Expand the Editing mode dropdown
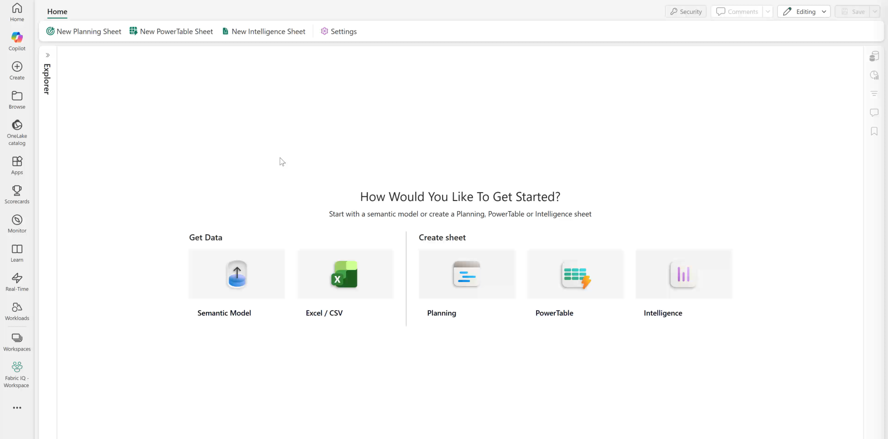Viewport: 888px width, 439px height. click(824, 11)
